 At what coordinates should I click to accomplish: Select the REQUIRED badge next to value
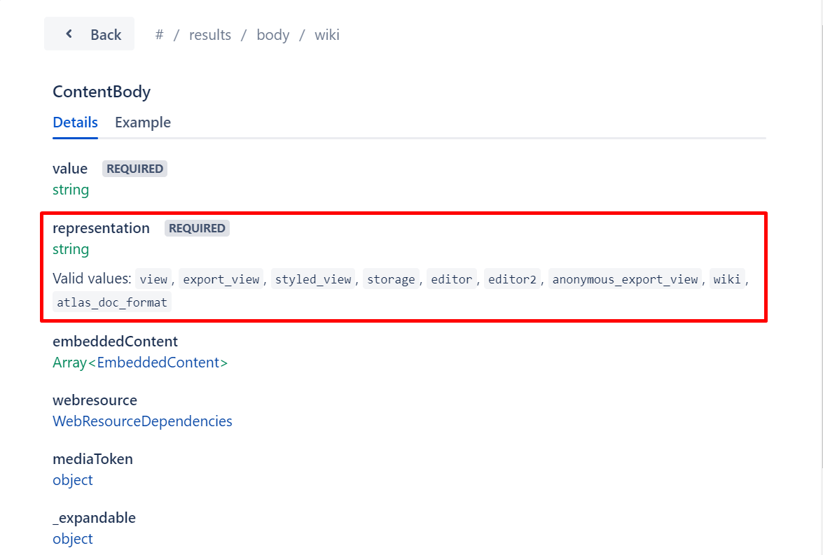coord(134,168)
